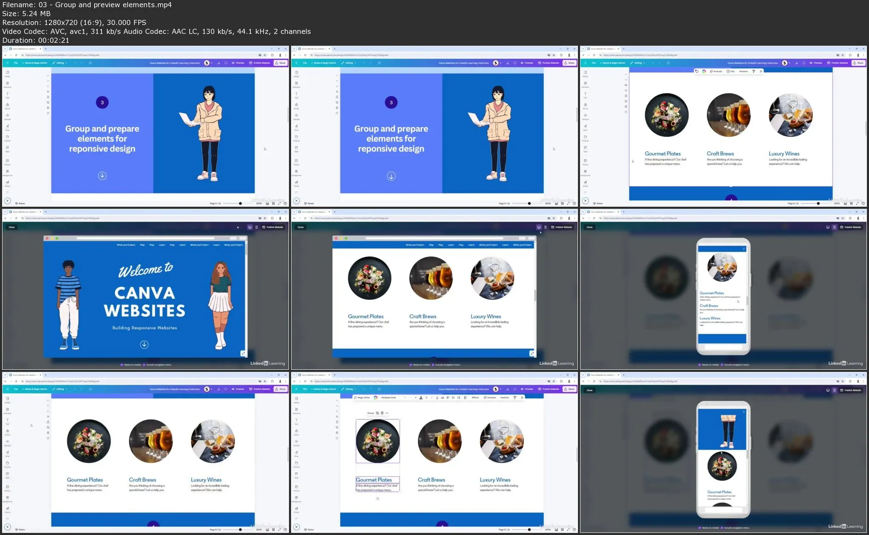In the first frame, open the Design side panel

[x=7, y=74]
